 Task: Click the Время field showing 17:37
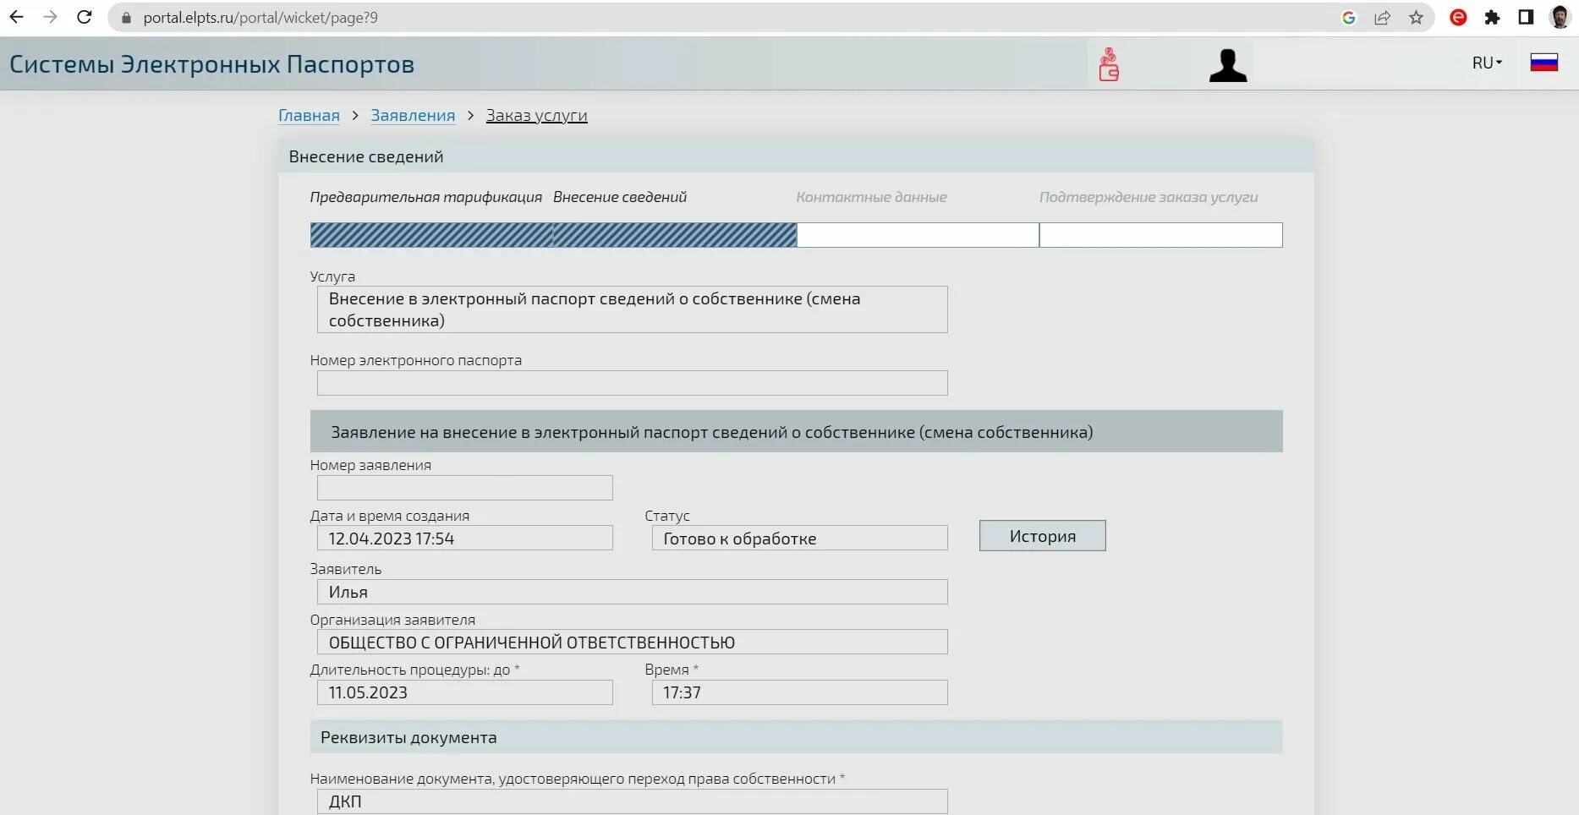(799, 692)
